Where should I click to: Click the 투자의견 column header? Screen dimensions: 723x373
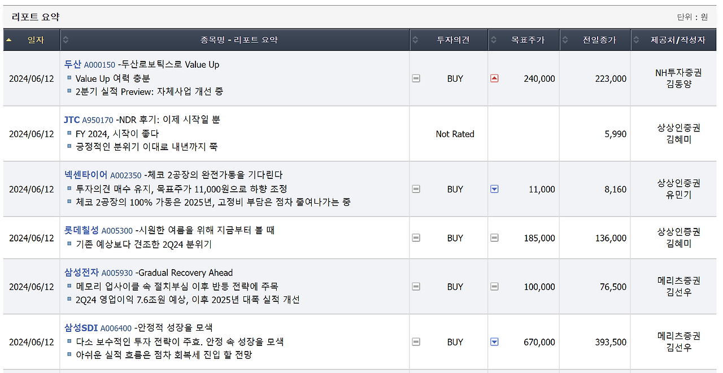455,40
